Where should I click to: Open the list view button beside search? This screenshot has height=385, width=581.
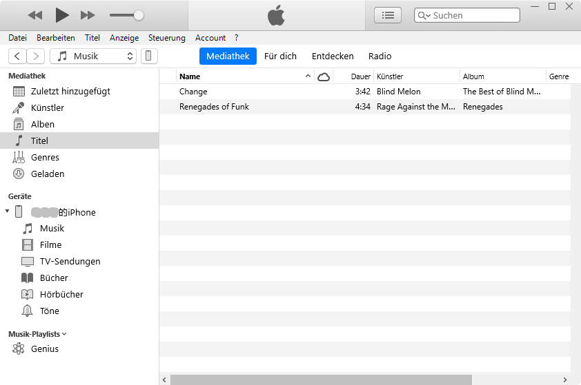387,15
